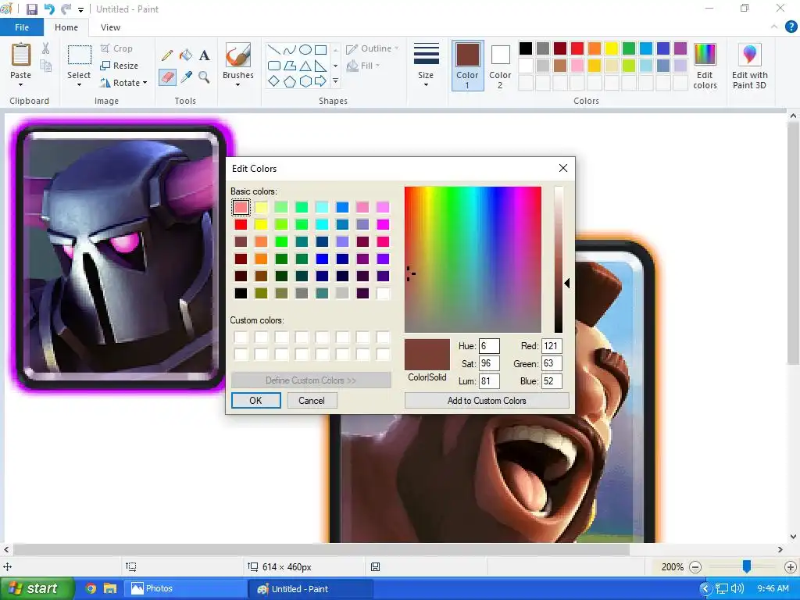Open the File menu
The image size is (800, 600).
(22, 27)
